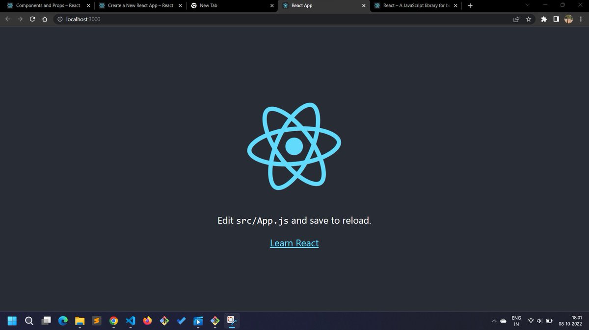Image resolution: width=589 pixels, height=330 pixels.
Task: Open the Chrome extensions puzzle menu
Action: click(544, 20)
